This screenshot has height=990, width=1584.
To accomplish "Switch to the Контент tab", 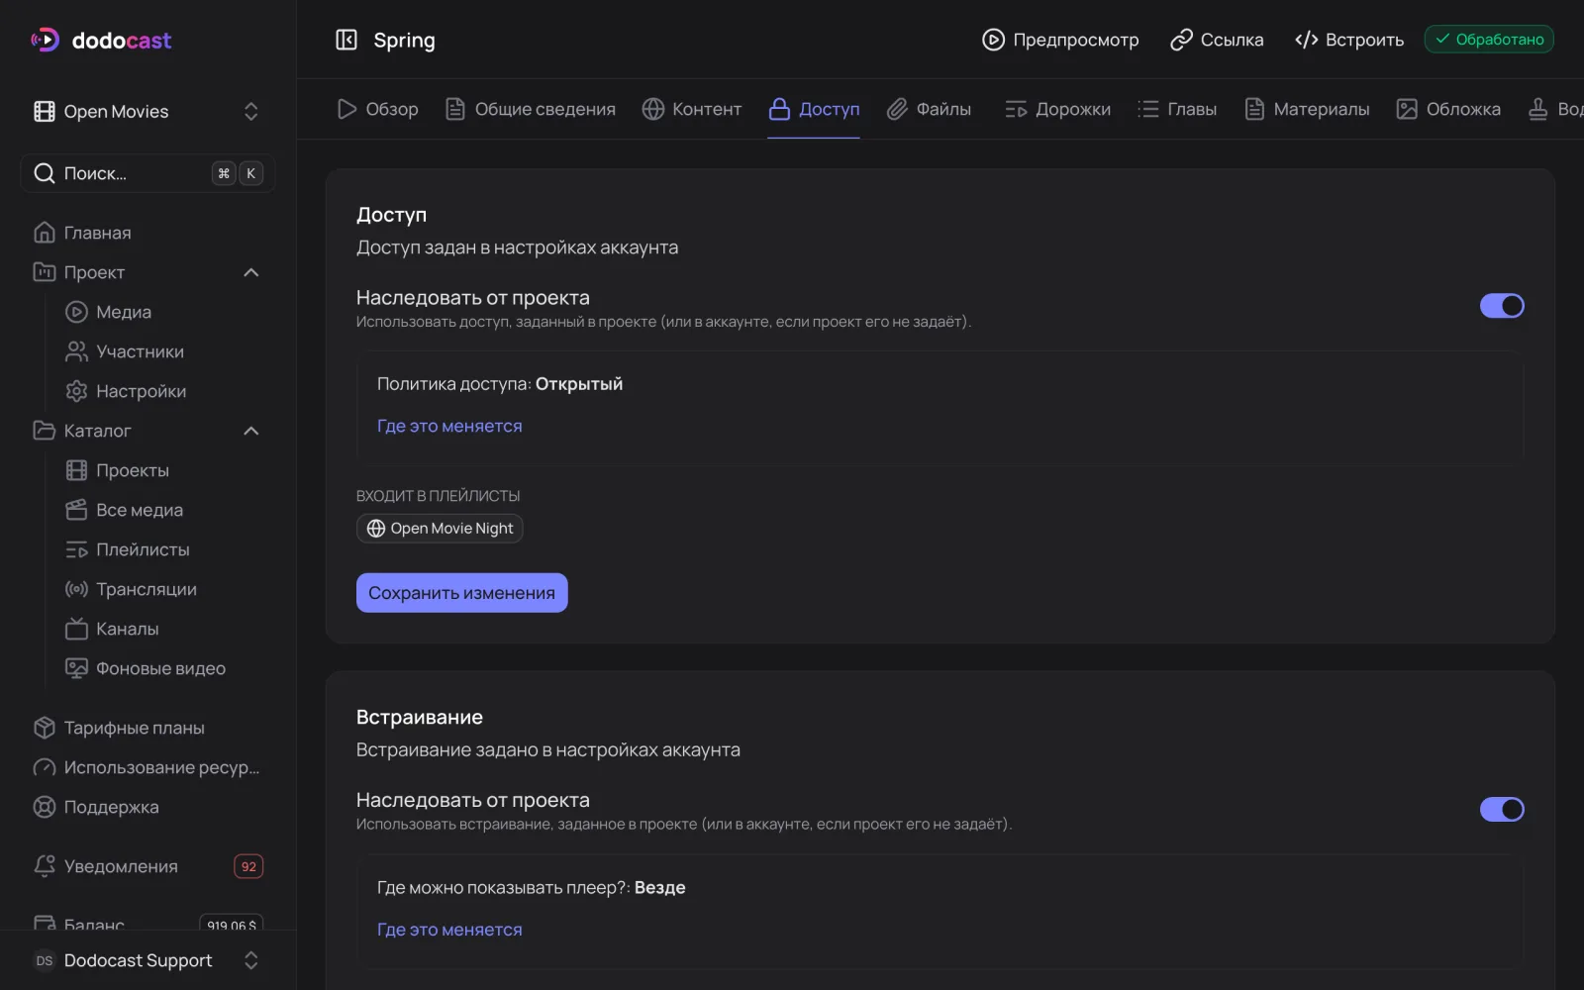I will coord(691,109).
